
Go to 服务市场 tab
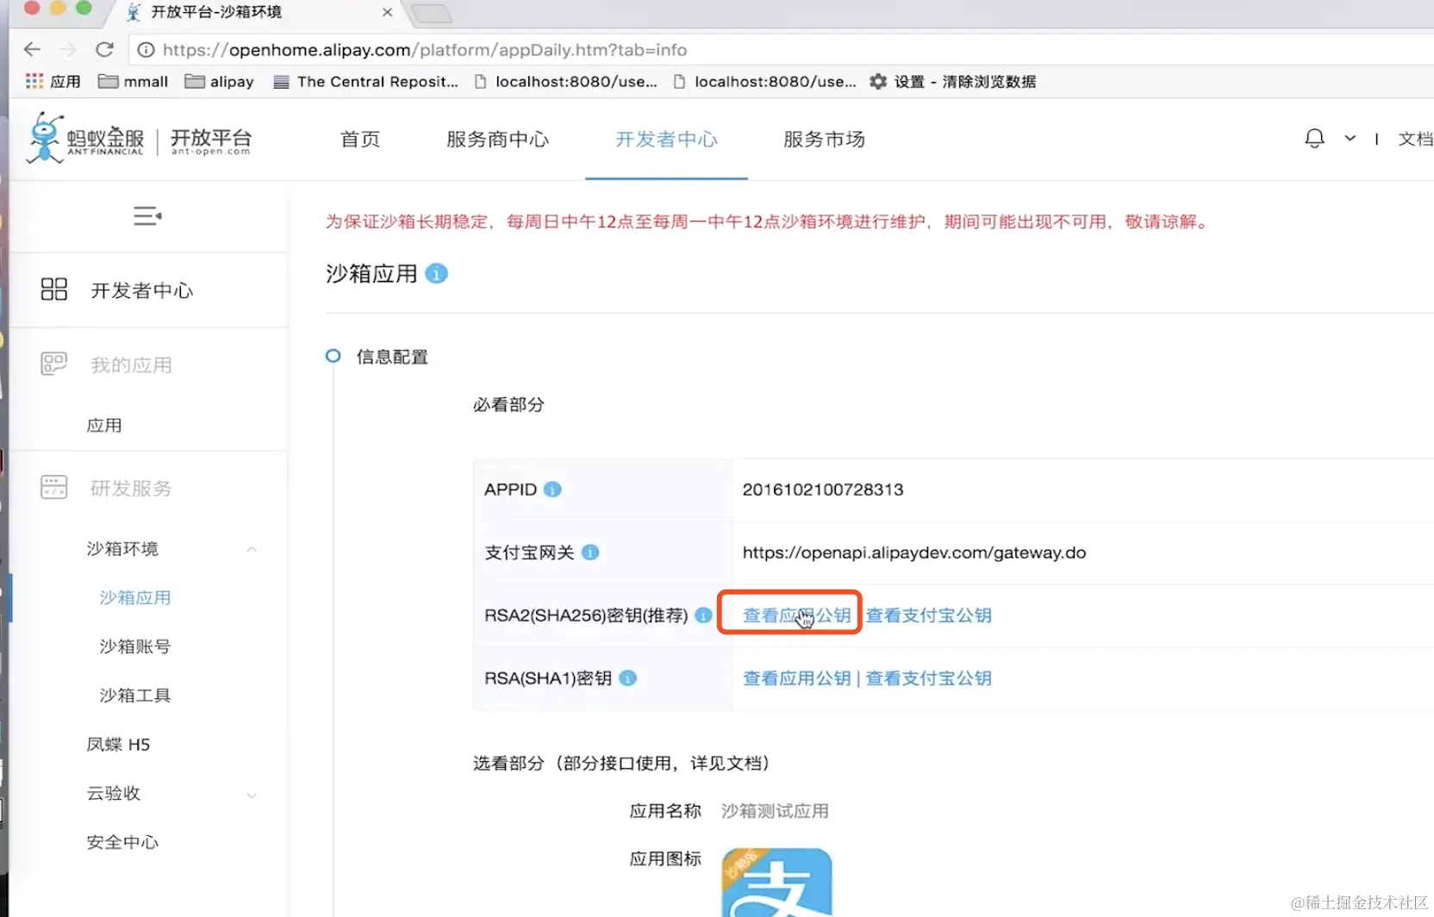(x=824, y=139)
